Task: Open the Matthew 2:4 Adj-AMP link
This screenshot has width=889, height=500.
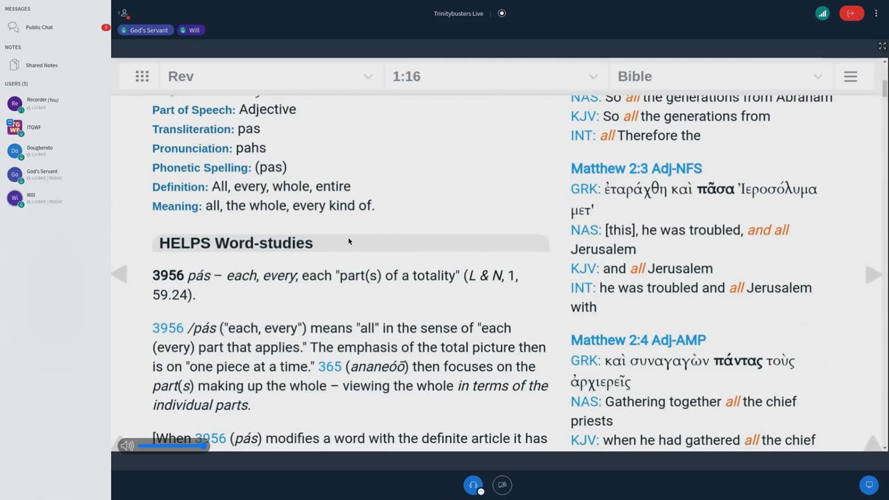Action: (638, 340)
